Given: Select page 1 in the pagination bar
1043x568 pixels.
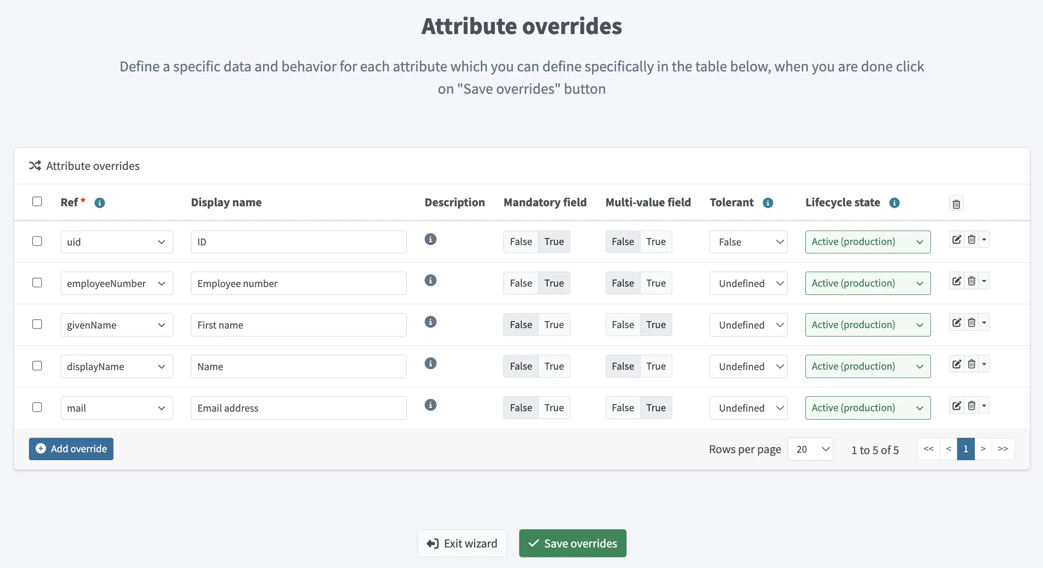Looking at the screenshot, I should 966,449.
